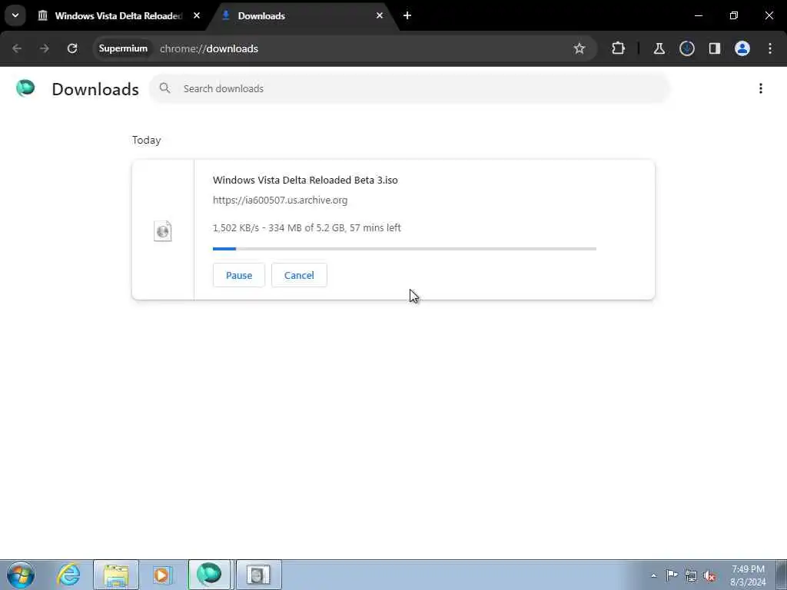Open the clock showing 7:49 PM
This screenshot has height=590, width=787.
[x=748, y=575]
